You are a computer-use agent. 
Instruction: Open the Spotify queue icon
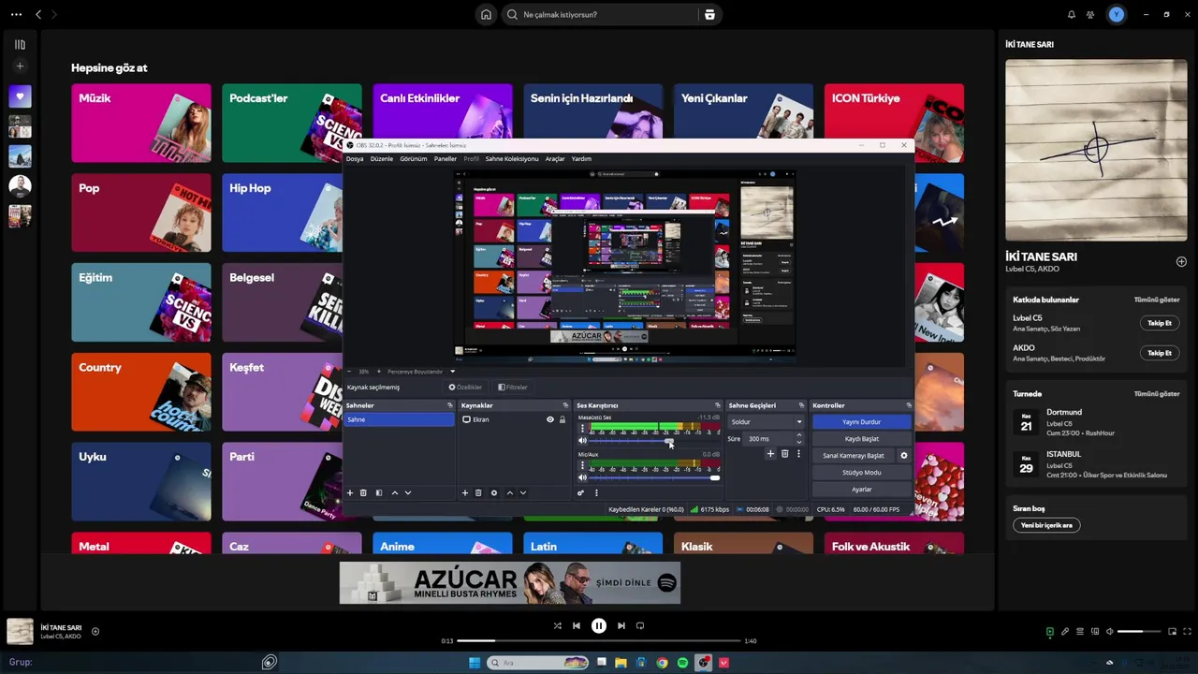1080,632
